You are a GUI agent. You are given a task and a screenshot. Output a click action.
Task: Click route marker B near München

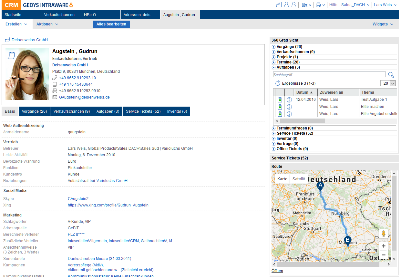pyautogui.click(x=348, y=241)
